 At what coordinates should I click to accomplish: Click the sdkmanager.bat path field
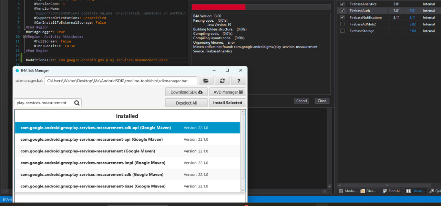point(121,81)
